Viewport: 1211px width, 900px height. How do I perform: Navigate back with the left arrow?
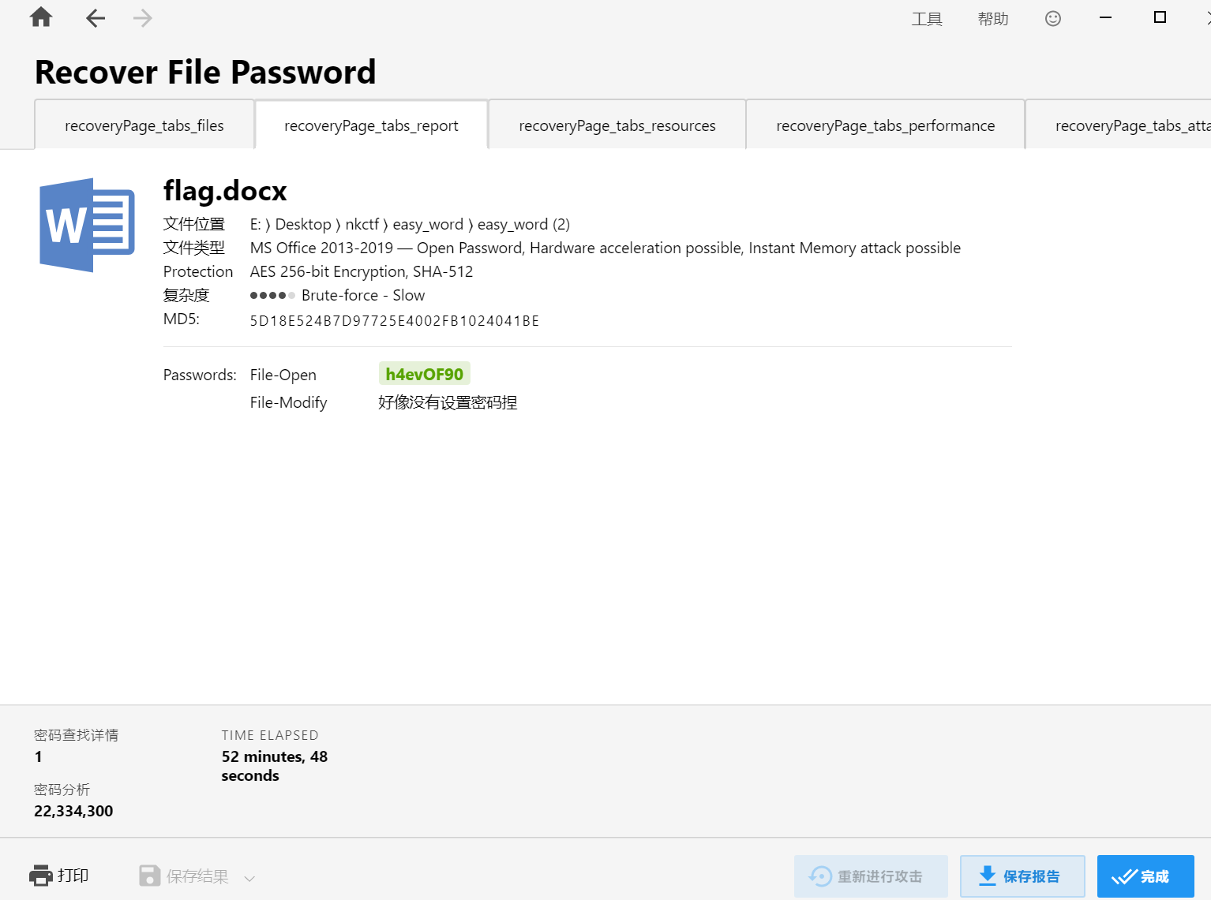(x=96, y=18)
